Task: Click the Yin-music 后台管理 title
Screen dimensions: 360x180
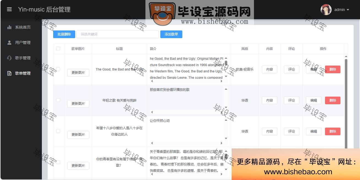Action: pyautogui.click(x=44, y=10)
